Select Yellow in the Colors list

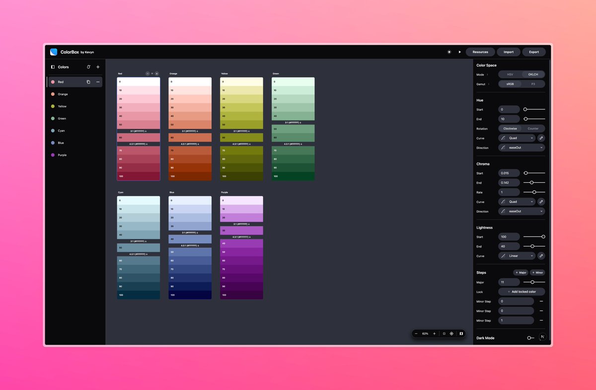click(x=74, y=106)
